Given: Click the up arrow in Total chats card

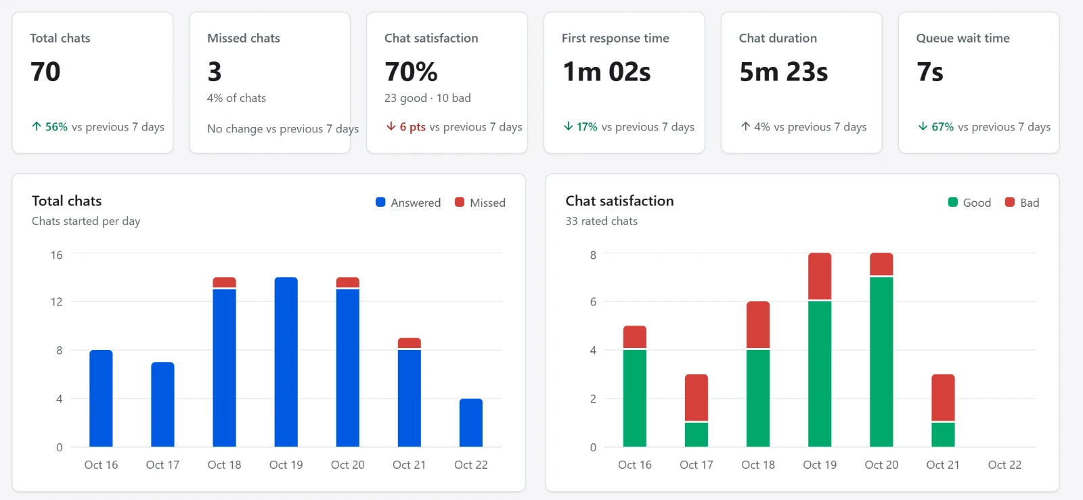Looking at the screenshot, I should click(37, 126).
